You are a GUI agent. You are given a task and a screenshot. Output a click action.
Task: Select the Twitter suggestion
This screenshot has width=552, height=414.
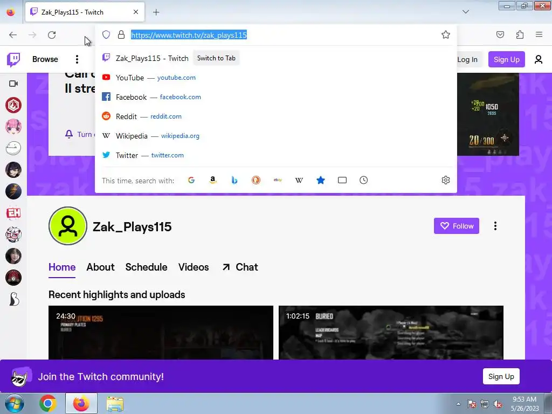pos(275,155)
